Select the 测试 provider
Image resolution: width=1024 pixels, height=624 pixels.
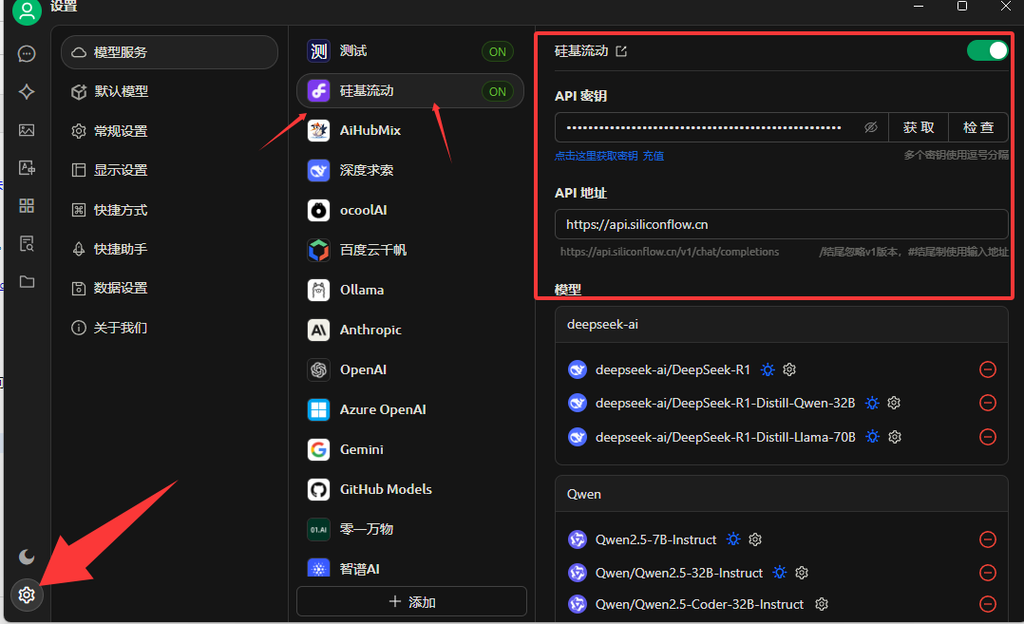[x=410, y=51]
